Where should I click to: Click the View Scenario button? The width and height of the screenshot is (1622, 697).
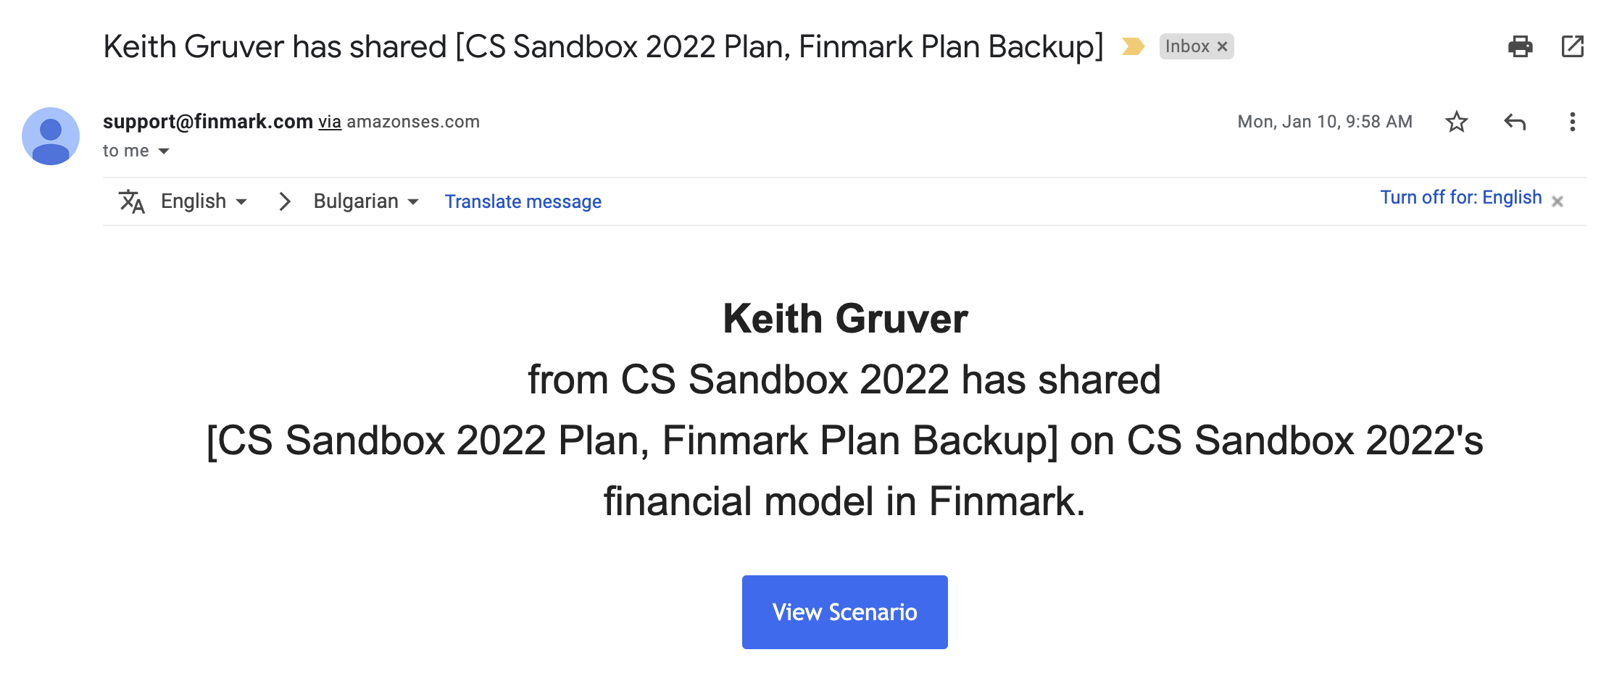click(844, 612)
